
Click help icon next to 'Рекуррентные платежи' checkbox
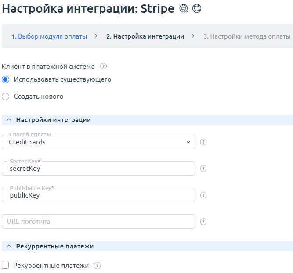98,266
